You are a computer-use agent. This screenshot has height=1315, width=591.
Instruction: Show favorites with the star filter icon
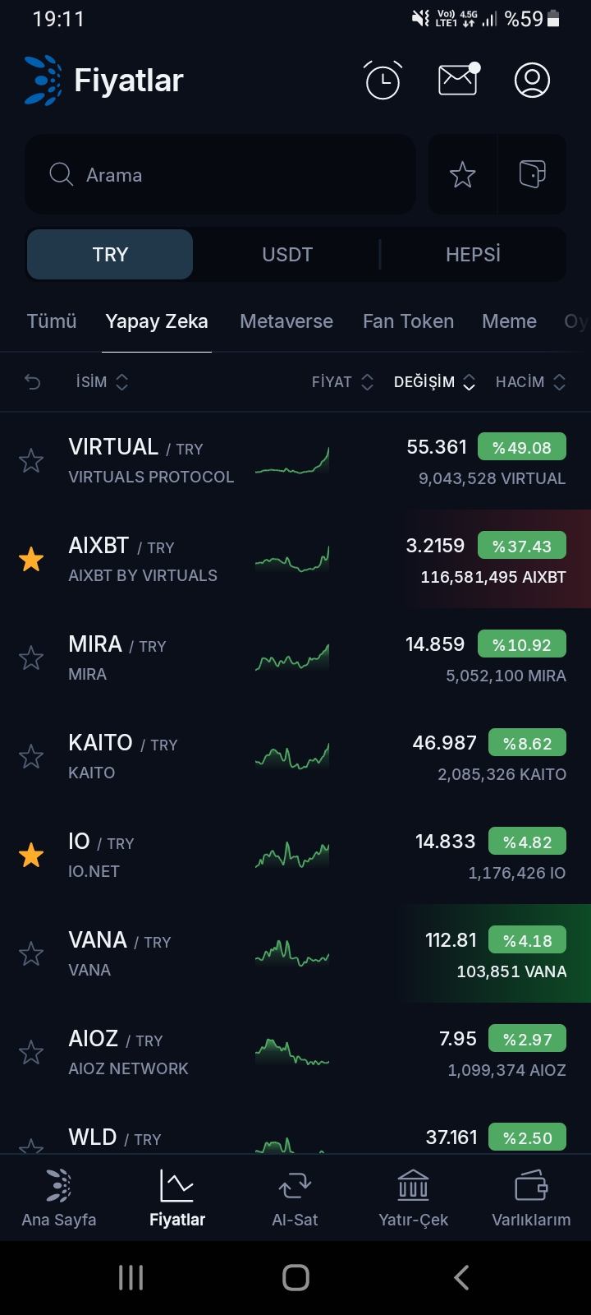click(x=463, y=174)
